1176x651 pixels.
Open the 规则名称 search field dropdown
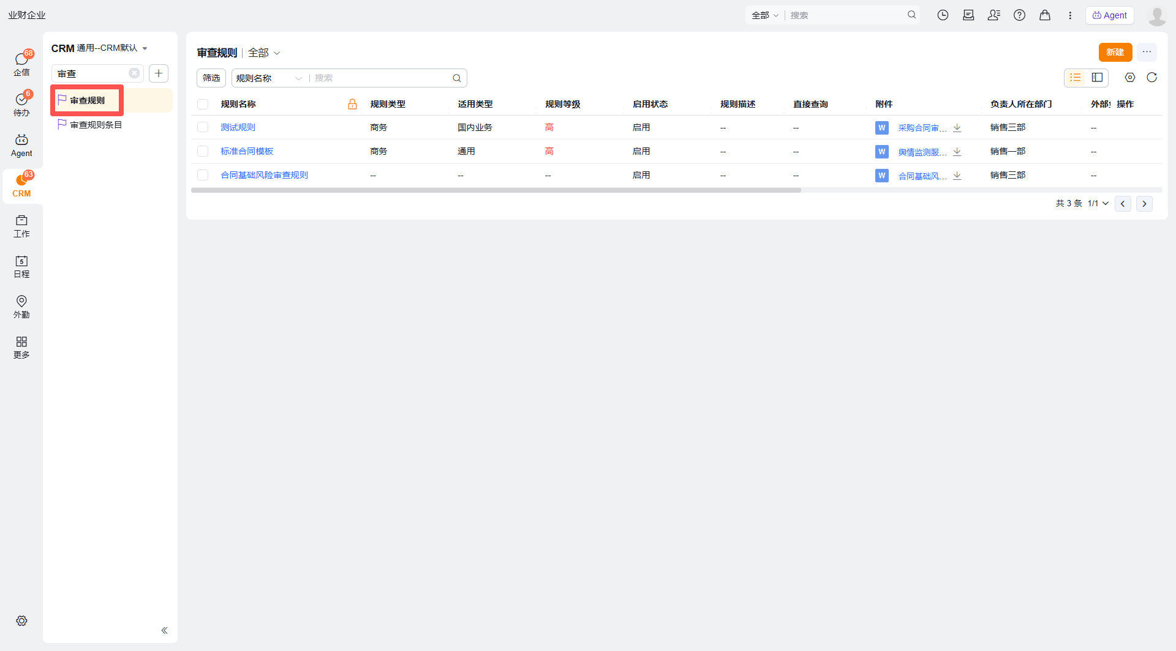click(269, 78)
